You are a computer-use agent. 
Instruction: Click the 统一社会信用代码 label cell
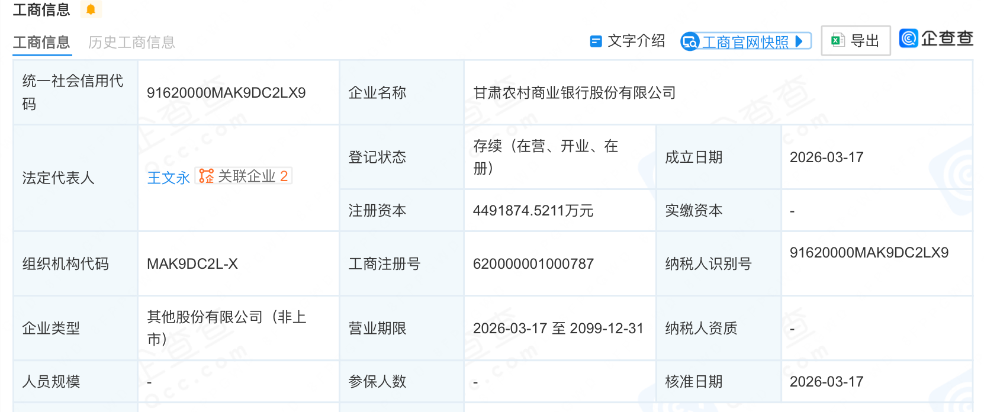tap(75, 92)
